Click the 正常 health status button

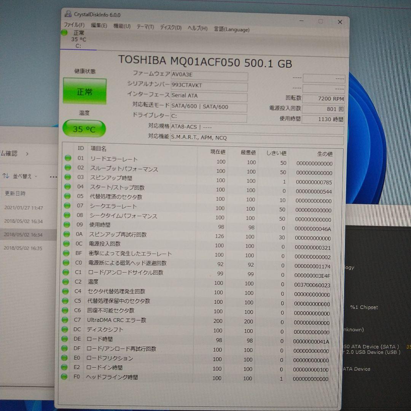point(84,91)
